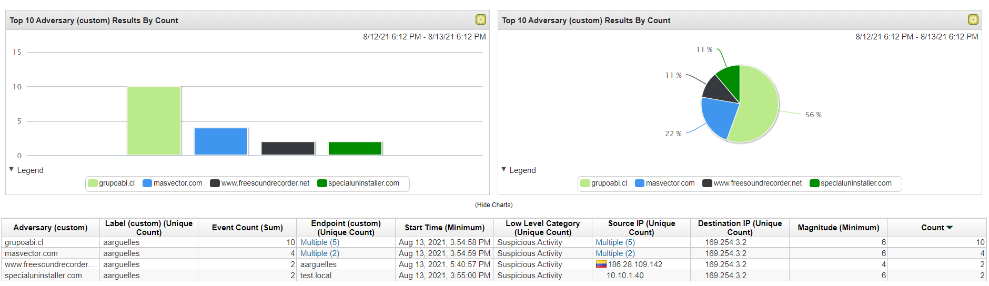
Task: Click grupoabi.cl light green legend swatch in bar chart
Action: coord(93,183)
